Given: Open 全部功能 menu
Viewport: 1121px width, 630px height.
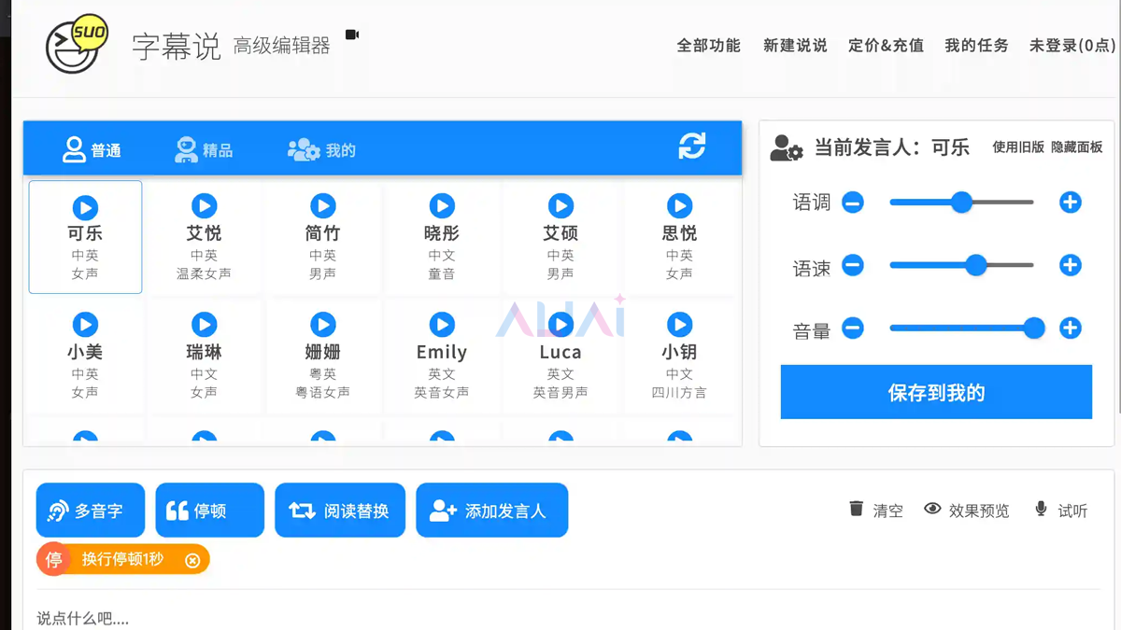Looking at the screenshot, I should [x=708, y=46].
